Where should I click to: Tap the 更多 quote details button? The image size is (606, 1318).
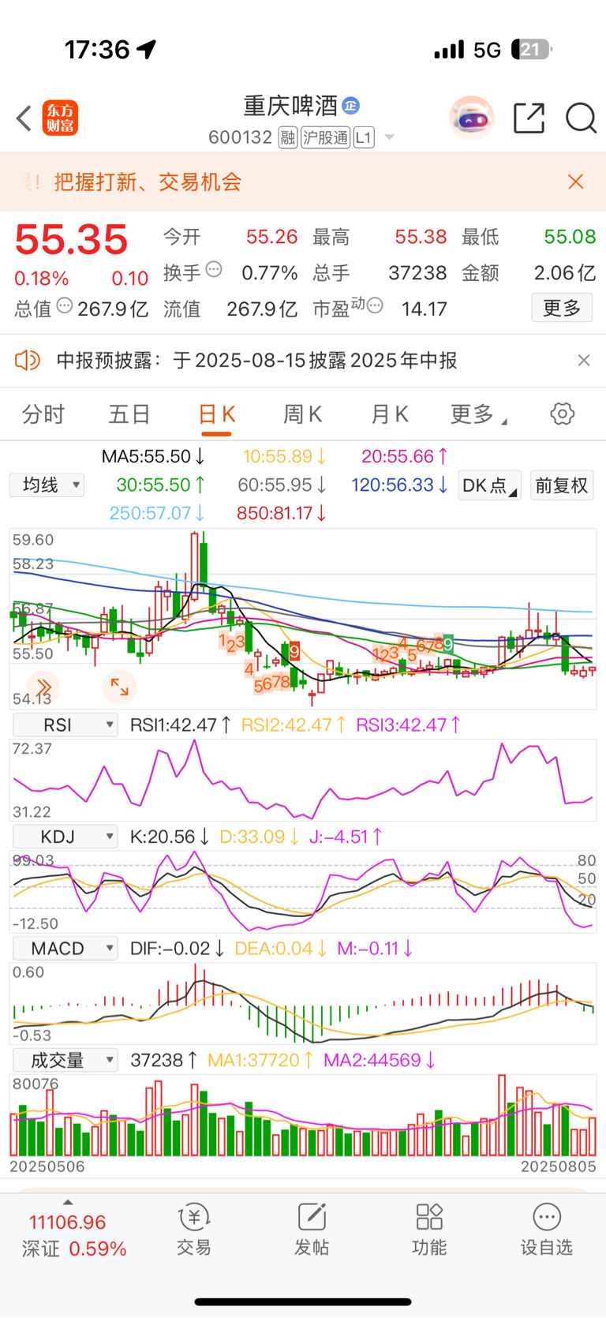(562, 307)
